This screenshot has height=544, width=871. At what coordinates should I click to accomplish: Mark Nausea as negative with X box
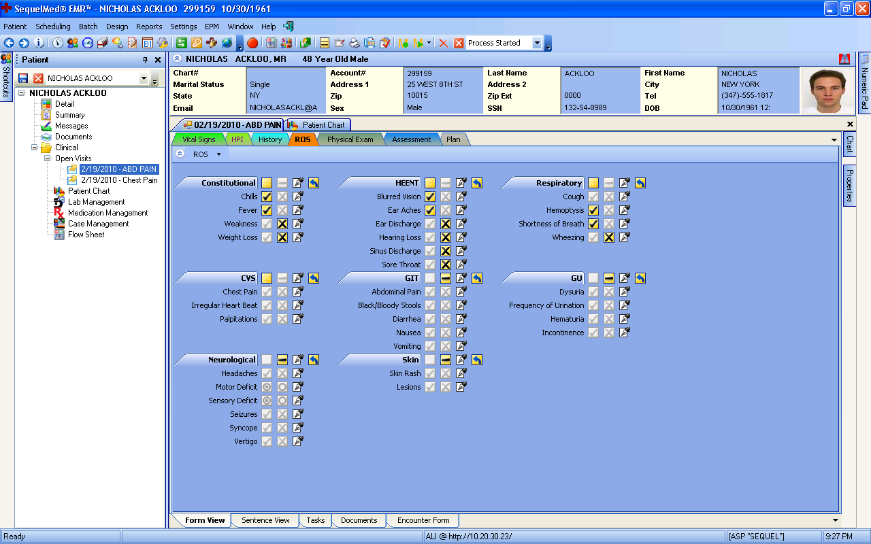click(446, 333)
